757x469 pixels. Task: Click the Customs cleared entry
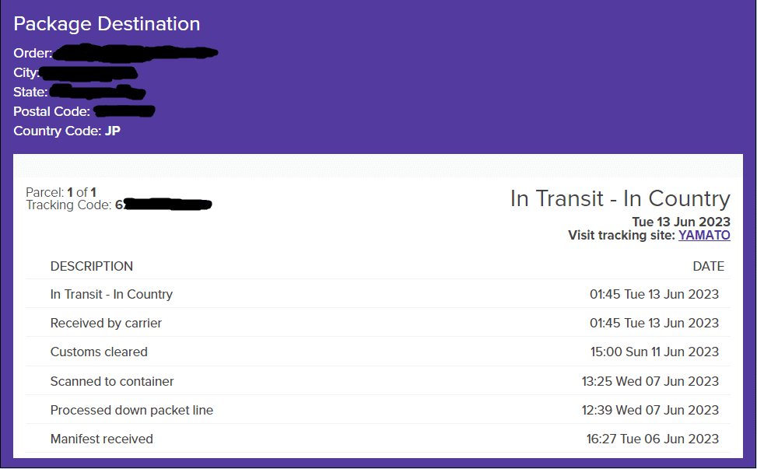(x=377, y=352)
